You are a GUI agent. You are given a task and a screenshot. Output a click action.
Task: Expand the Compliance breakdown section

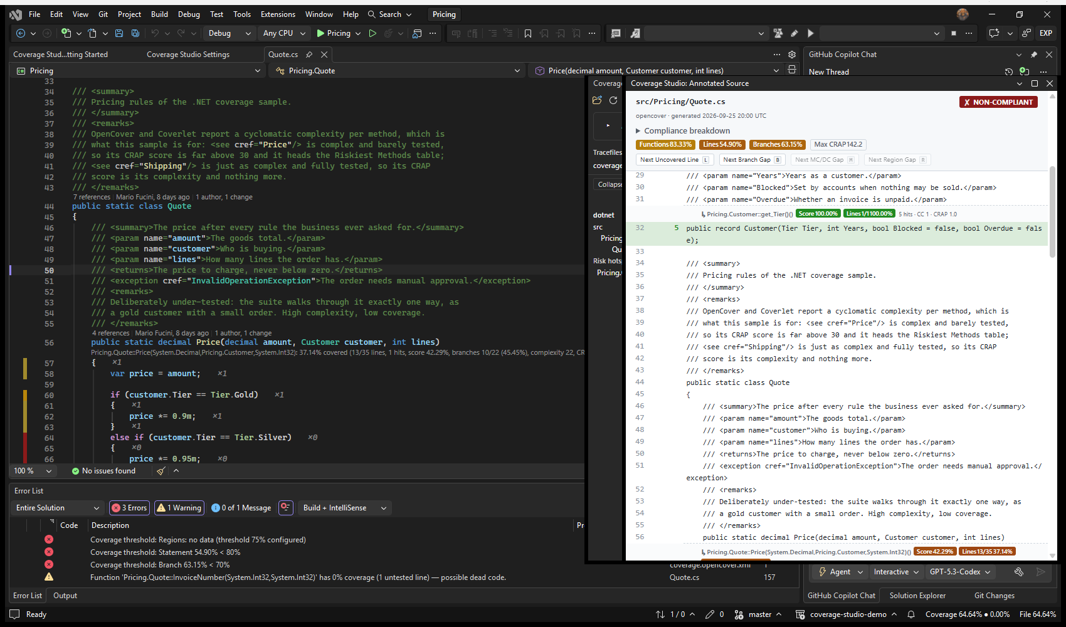pyautogui.click(x=683, y=130)
